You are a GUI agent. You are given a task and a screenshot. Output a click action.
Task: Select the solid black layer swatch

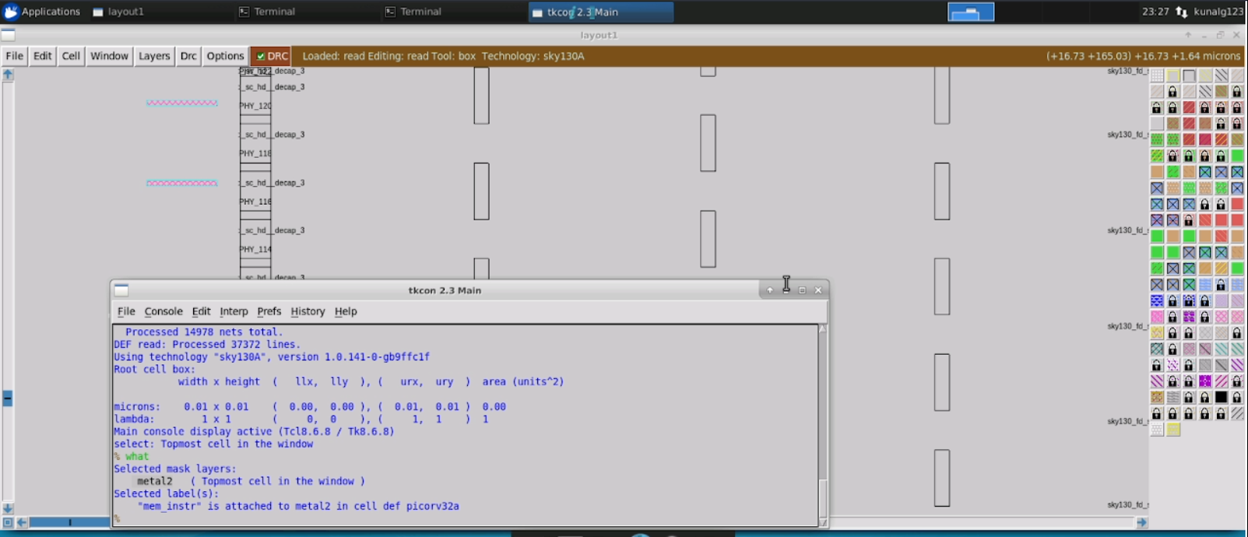pyautogui.click(x=1221, y=398)
